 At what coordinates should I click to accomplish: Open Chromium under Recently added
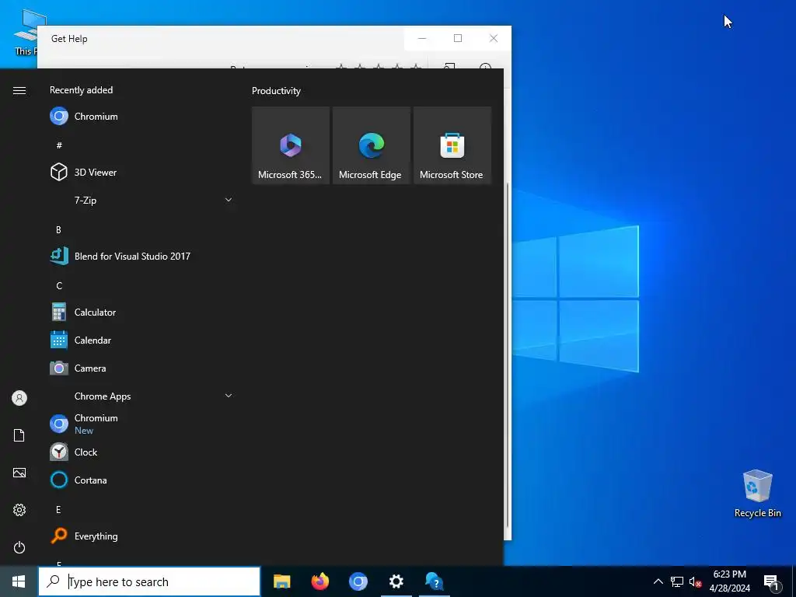(141, 117)
